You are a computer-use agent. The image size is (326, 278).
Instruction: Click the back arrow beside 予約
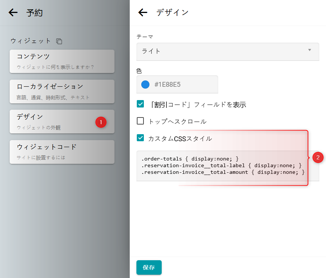pos(13,13)
